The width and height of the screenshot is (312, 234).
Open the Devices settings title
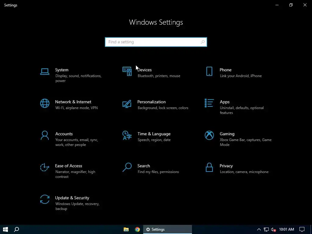click(144, 70)
